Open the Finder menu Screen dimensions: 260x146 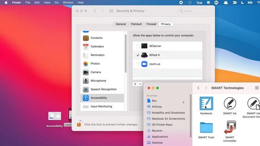pyautogui.click(x=17, y=3)
